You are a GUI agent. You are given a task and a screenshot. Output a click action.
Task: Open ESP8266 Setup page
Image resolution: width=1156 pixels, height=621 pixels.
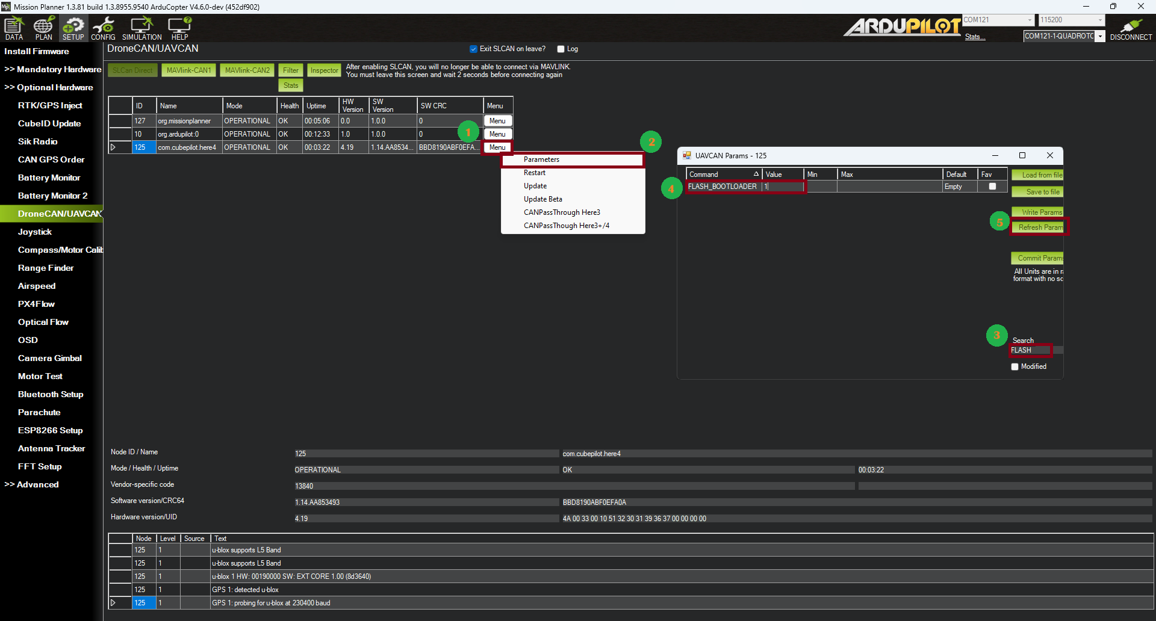click(x=51, y=430)
